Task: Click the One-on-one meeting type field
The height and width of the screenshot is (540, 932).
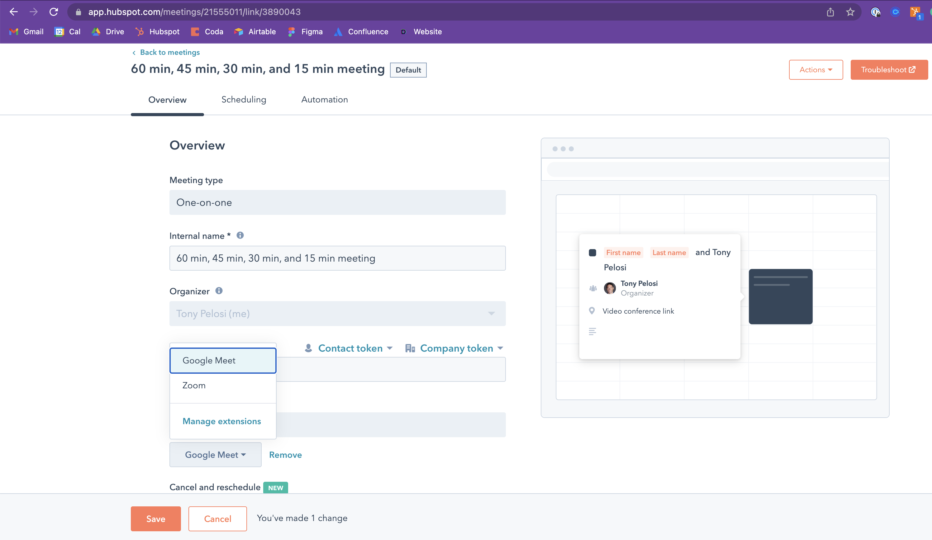Action: coord(337,202)
